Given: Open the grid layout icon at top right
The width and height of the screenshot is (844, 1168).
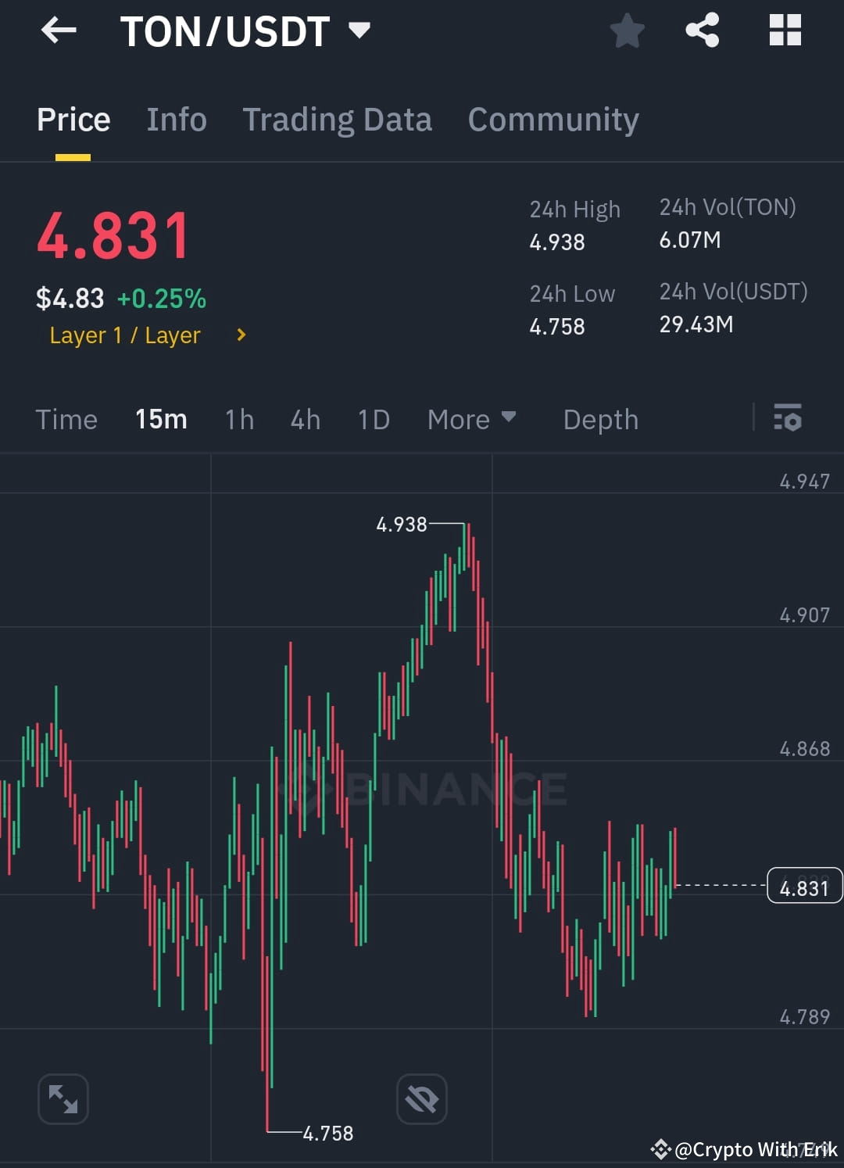Looking at the screenshot, I should 785,30.
